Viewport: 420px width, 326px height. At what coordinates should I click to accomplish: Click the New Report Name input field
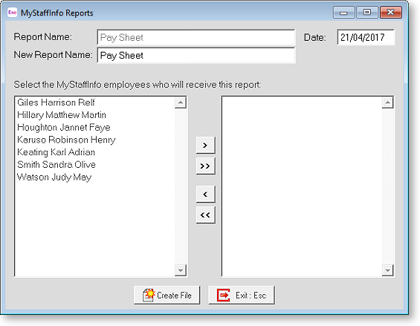point(196,56)
